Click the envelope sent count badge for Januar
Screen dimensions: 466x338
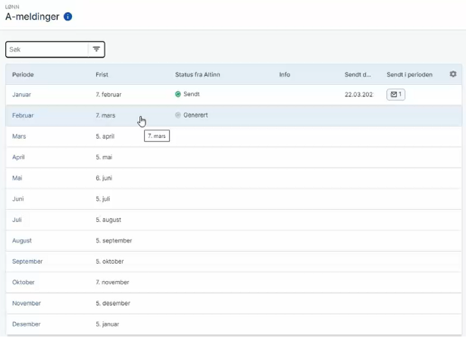click(x=396, y=95)
